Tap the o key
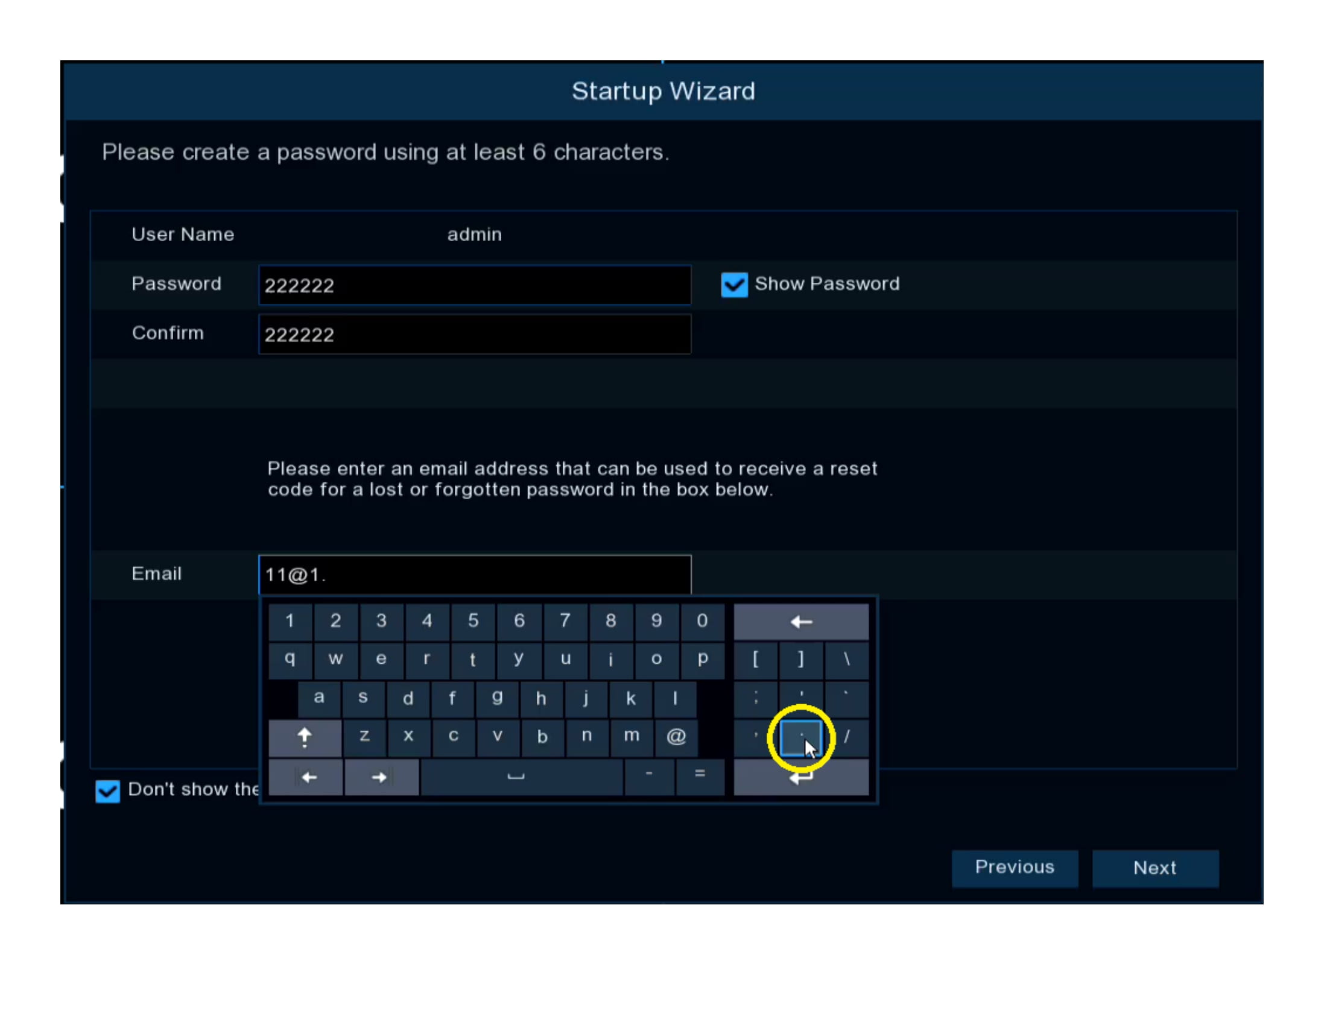This screenshot has width=1327, height=1025. point(656,660)
